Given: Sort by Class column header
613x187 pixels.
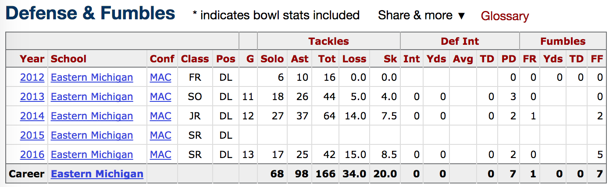Looking at the screenshot, I should [195, 59].
